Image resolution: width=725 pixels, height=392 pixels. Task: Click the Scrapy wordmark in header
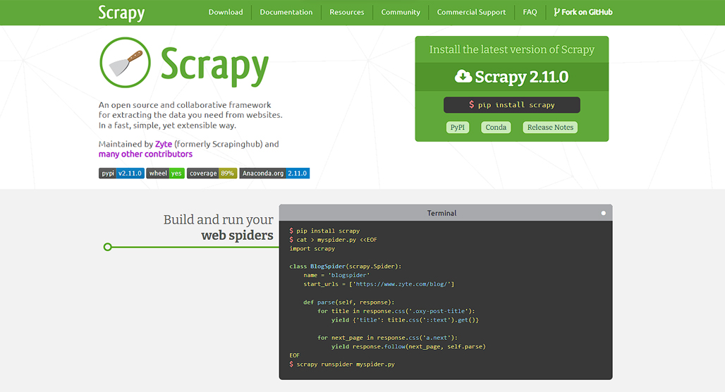(x=121, y=13)
